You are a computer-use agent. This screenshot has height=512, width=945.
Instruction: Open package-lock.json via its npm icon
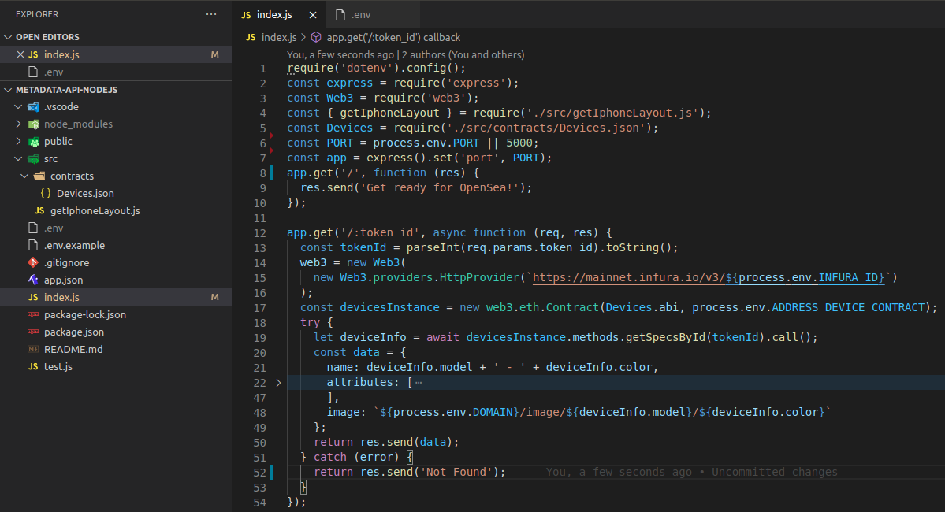coord(33,315)
